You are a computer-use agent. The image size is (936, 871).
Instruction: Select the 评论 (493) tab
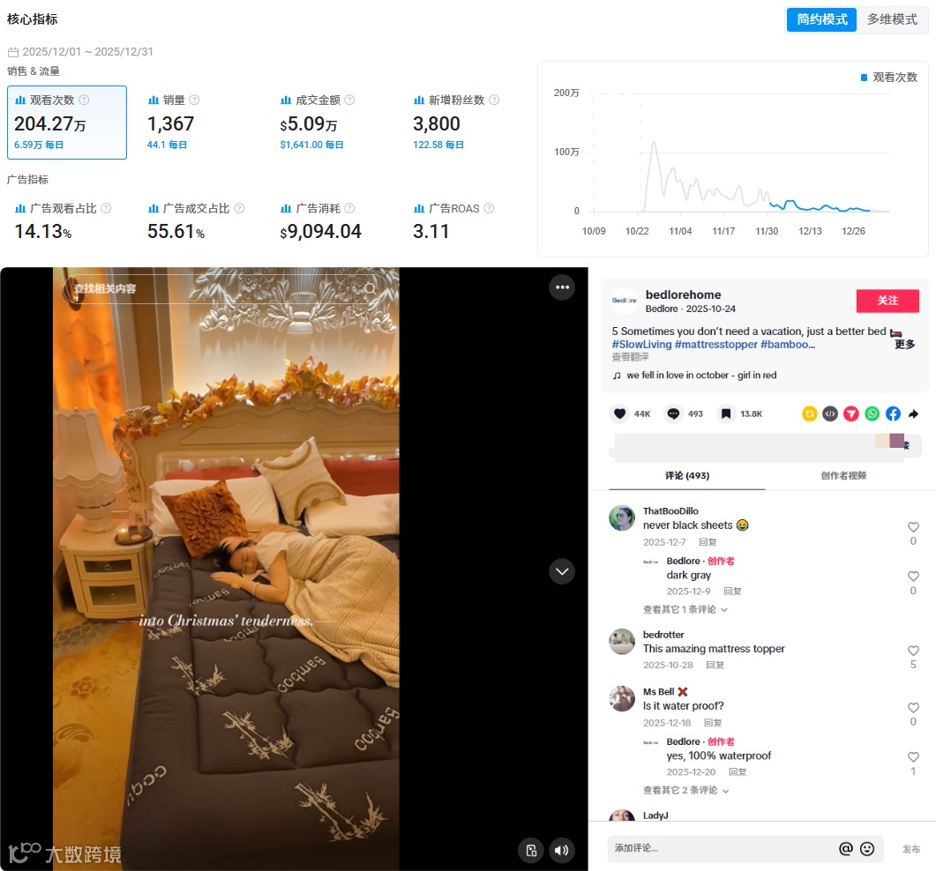(687, 475)
